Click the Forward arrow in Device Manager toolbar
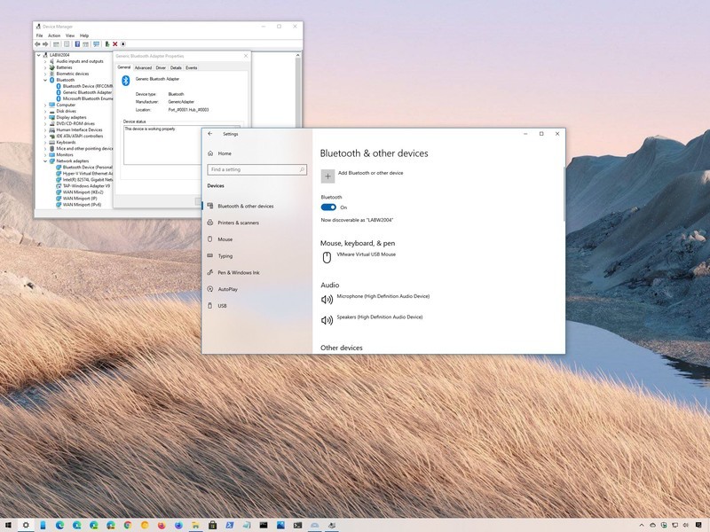The image size is (710, 532). pos(45,43)
